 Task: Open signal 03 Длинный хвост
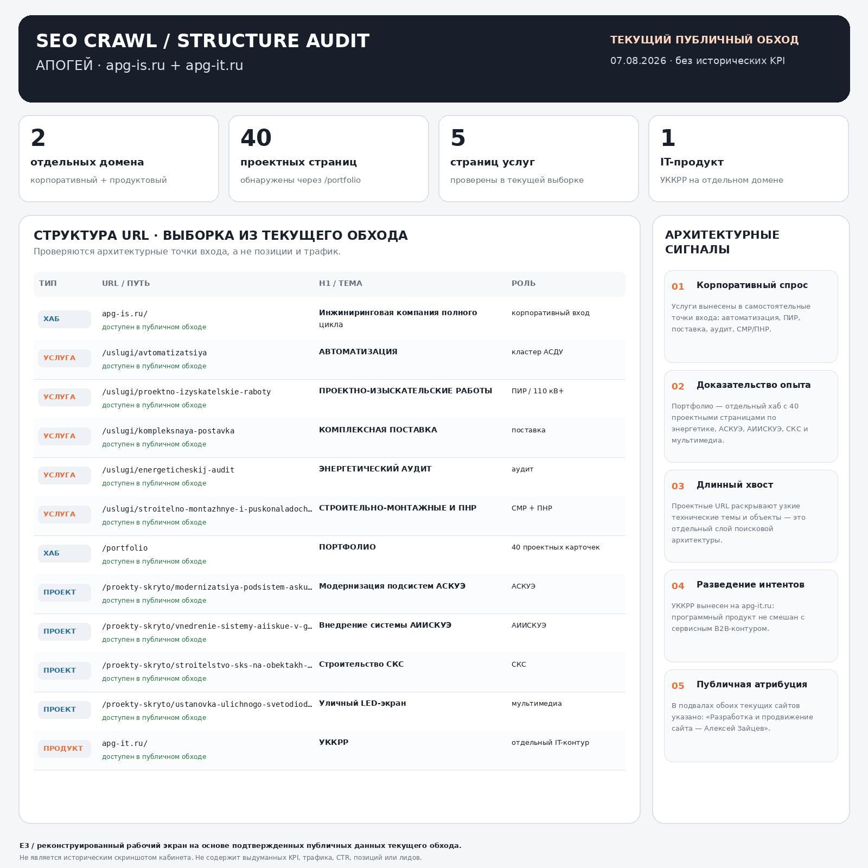(x=751, y=516)
